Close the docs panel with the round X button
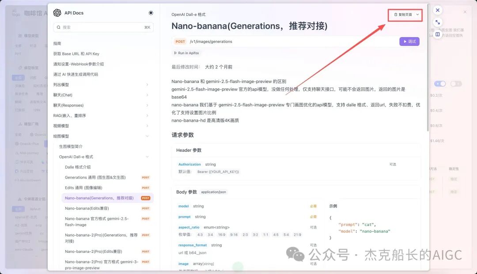477x274 pixels. (x=437, y=10)
